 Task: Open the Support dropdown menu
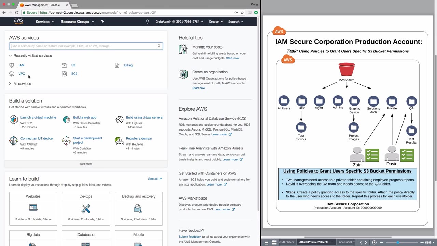[x=236, y=22]
